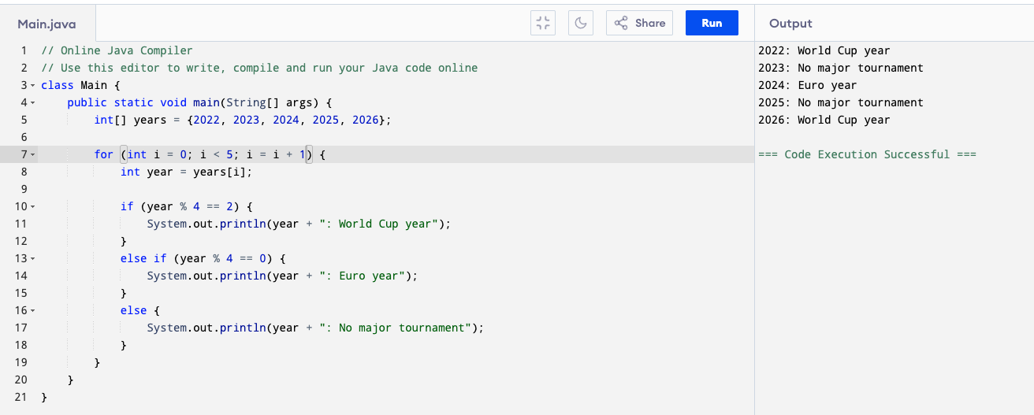The width and height of the screenshot is (1034, 415).
Task: Collapse the for loop fold arrow
Action: click(33, 154)
